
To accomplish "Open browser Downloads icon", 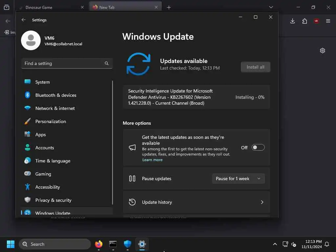I will click(x=292, y=21).
